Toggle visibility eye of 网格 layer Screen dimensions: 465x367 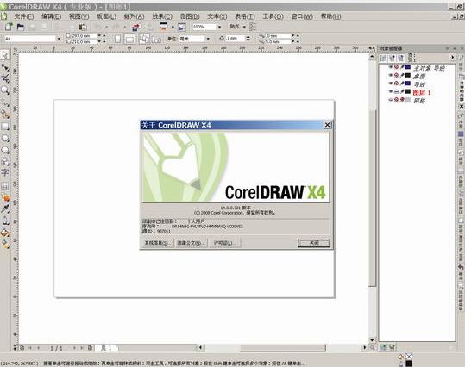click(391, 100)
